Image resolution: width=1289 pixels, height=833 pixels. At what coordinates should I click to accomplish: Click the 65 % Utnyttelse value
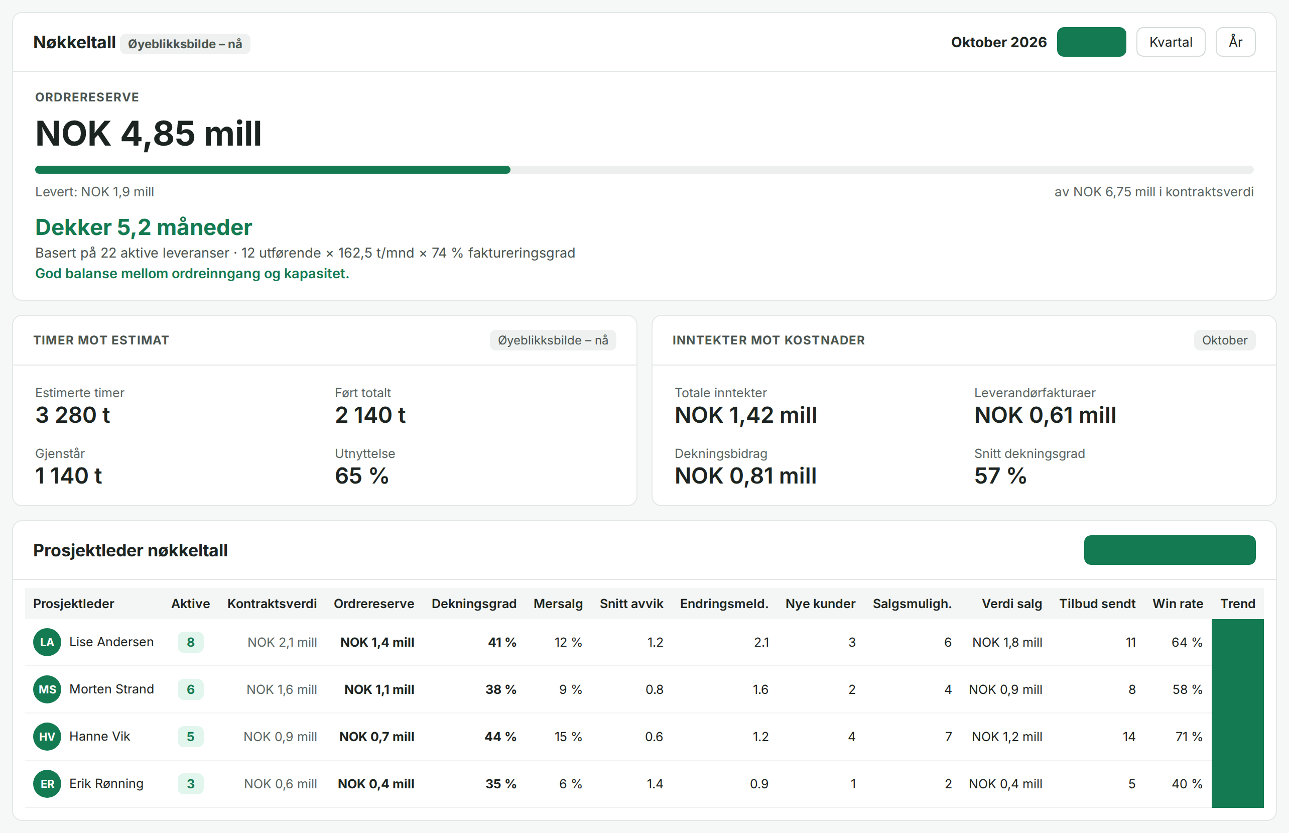(362, 476)
